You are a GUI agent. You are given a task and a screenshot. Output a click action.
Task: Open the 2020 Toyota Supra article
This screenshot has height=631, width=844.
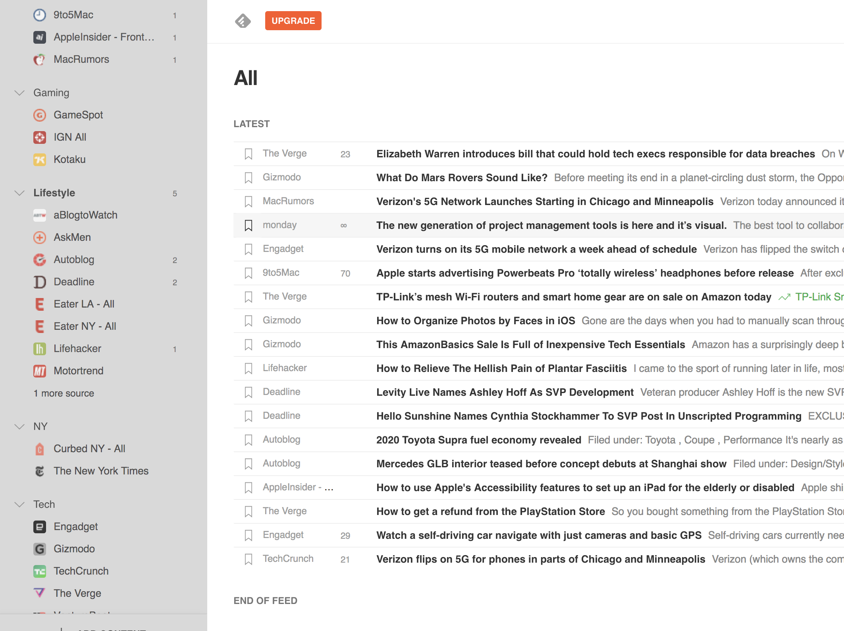pyautogui.click(x=479, y=440)
